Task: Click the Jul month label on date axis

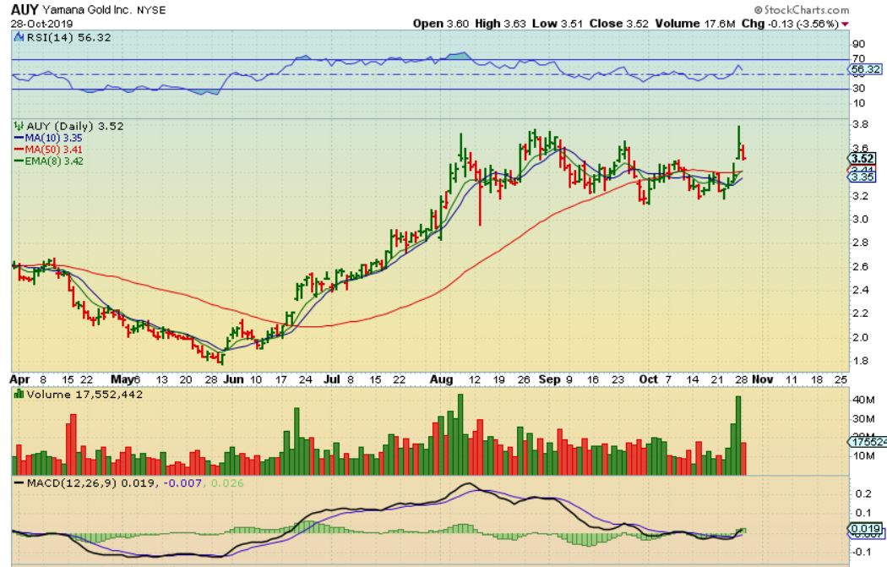Action: [332, 379]
